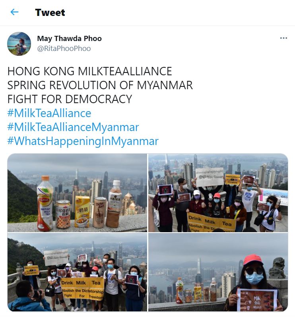The height and width of the screenshot is (317, 295).
Task: Select the Tweet header title
Action: pyautogui.click(x=50, y=12)
